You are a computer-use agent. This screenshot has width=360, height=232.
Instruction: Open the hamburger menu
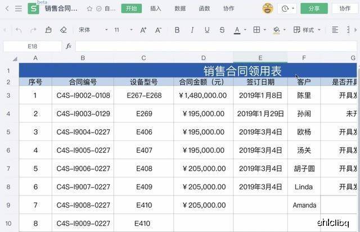(x=19, y=9)
